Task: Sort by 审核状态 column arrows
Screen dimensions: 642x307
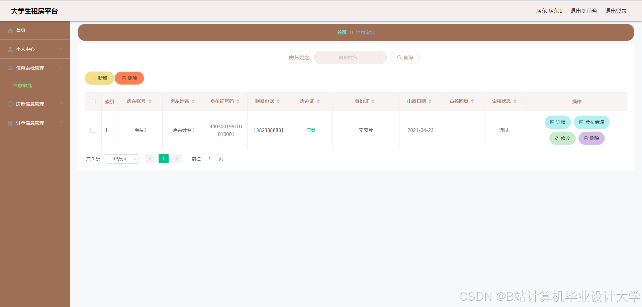Action: tap(515, 101)
